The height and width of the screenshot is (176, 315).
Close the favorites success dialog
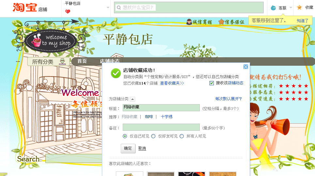[245, 67]
